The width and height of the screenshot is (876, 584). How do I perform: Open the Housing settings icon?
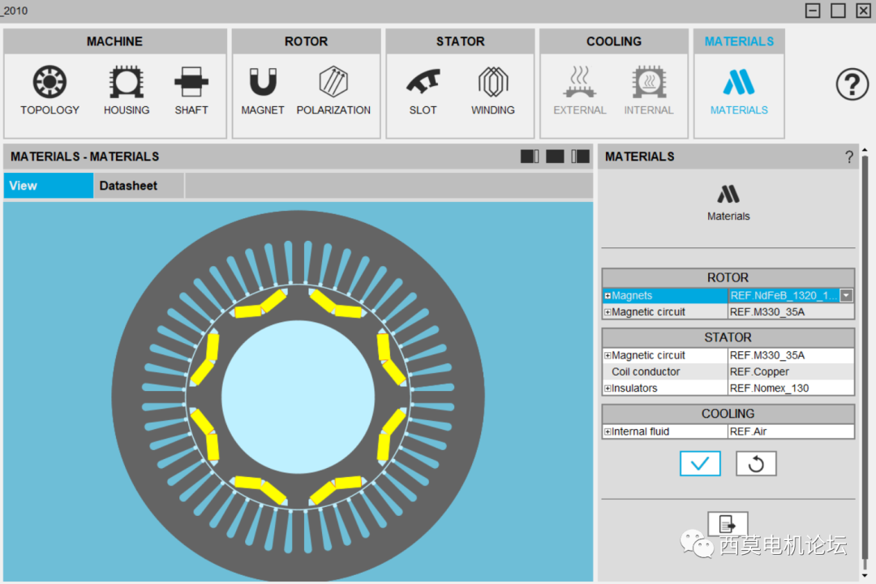[127, 90]
